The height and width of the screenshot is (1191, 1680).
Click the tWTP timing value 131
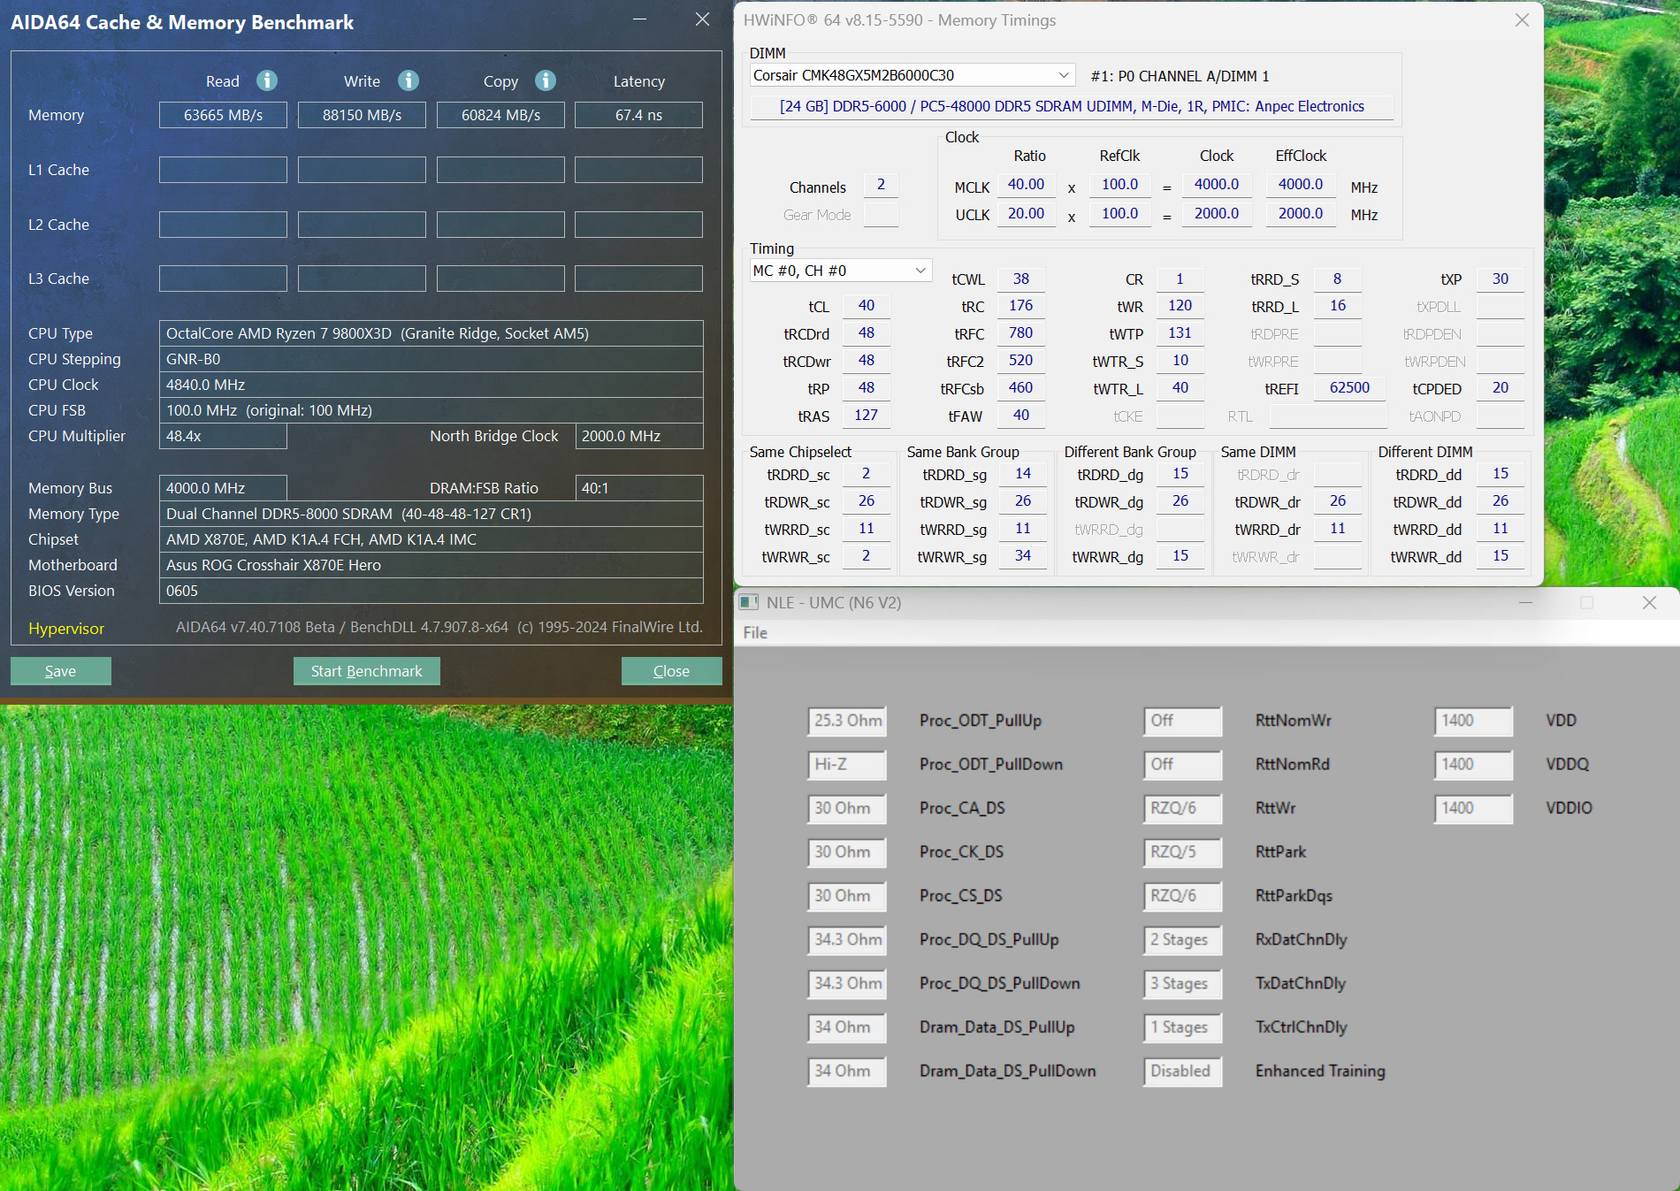click(x=1180, y=333)
